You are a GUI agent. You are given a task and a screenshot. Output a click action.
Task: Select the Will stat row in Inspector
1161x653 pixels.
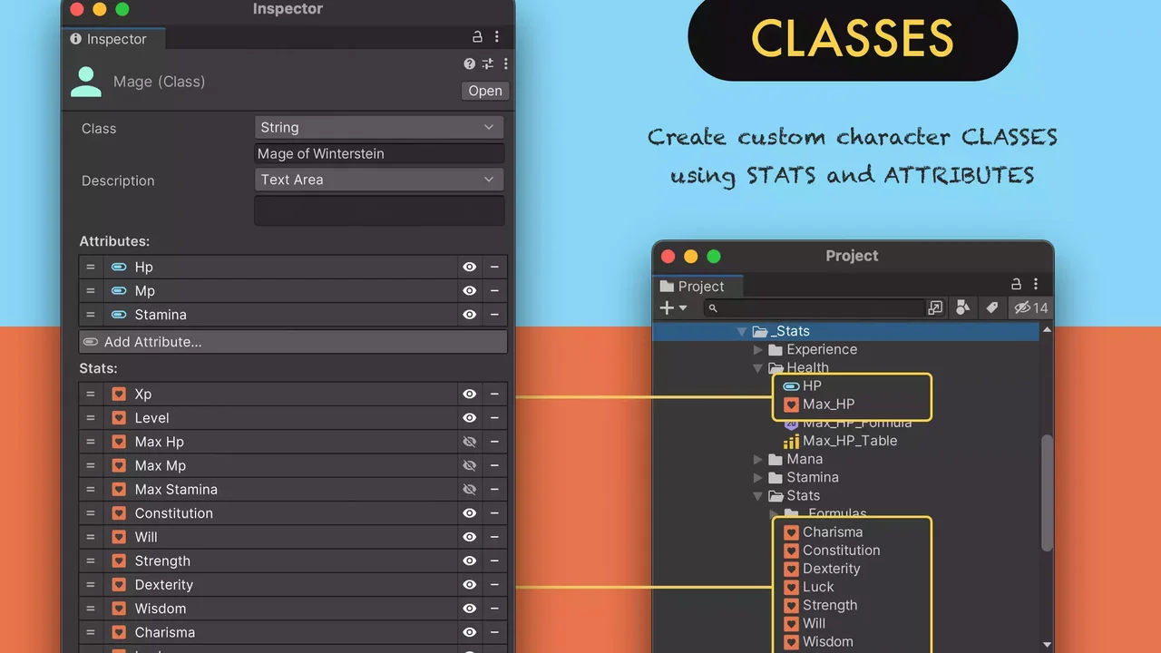coord(293,537)
